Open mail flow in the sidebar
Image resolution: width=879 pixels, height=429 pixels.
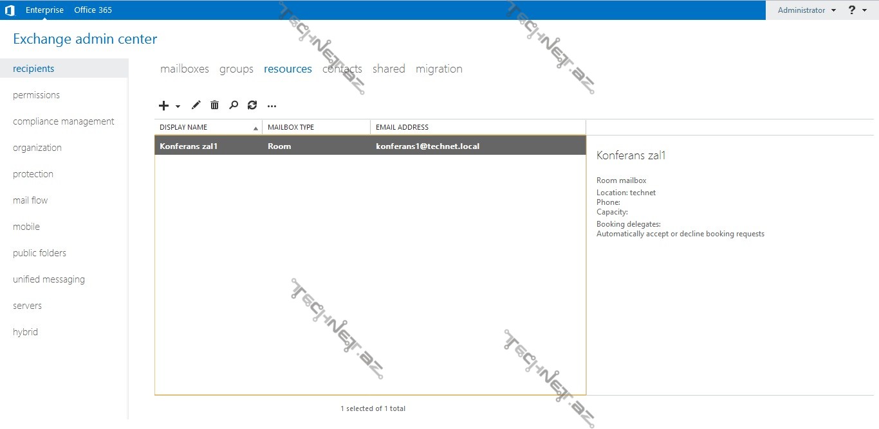pos(30,200)
